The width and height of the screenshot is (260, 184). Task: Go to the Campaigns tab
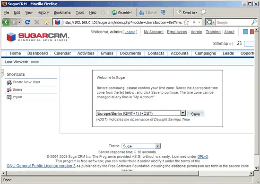click(x=205, y=53)
